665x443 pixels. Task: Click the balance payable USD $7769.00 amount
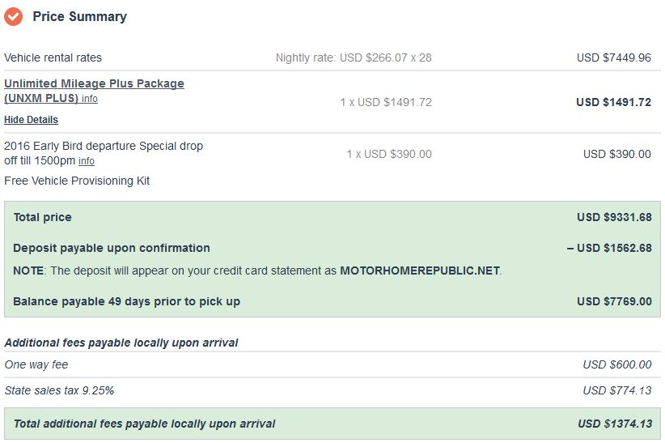pyautogui.click(x=613, y=301)
